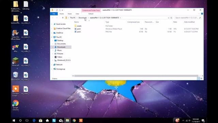The height and width of the screenshot is (123, 218).
Task: Expand the ribbon with the chevron
Action: [199, 14]
